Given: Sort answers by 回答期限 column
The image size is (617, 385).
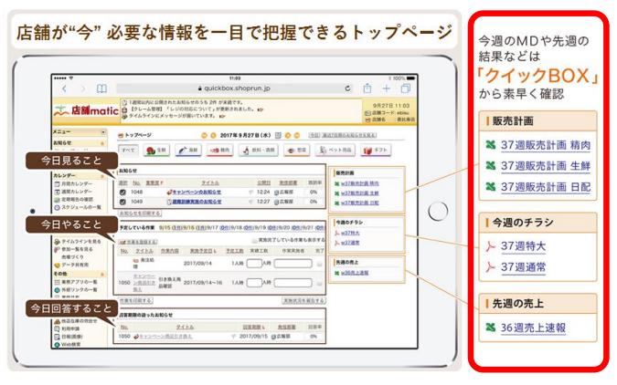Looking at the screenshot, I should tap(254, 327).
